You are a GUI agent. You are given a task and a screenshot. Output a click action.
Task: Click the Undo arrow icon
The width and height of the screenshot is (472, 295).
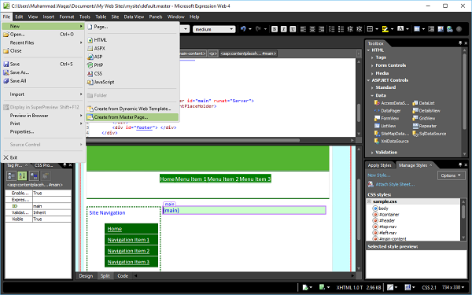click(243, 29)
